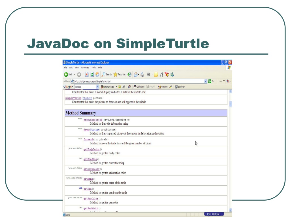290x217 pixels.
Task: Click the Refresh page icon
Action: [92, 75]
